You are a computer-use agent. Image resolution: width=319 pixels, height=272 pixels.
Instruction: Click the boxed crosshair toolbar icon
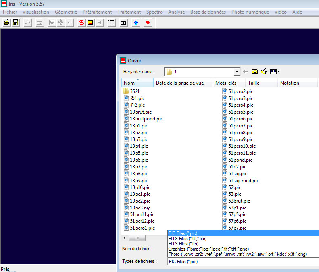(52, 22)
